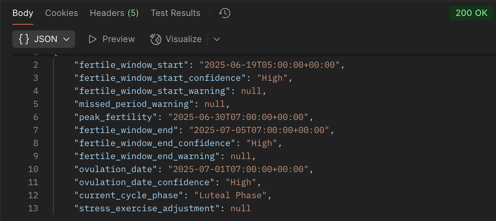Click the missed_period_warning null value
The image size is (496, 221).
(215, 104)
